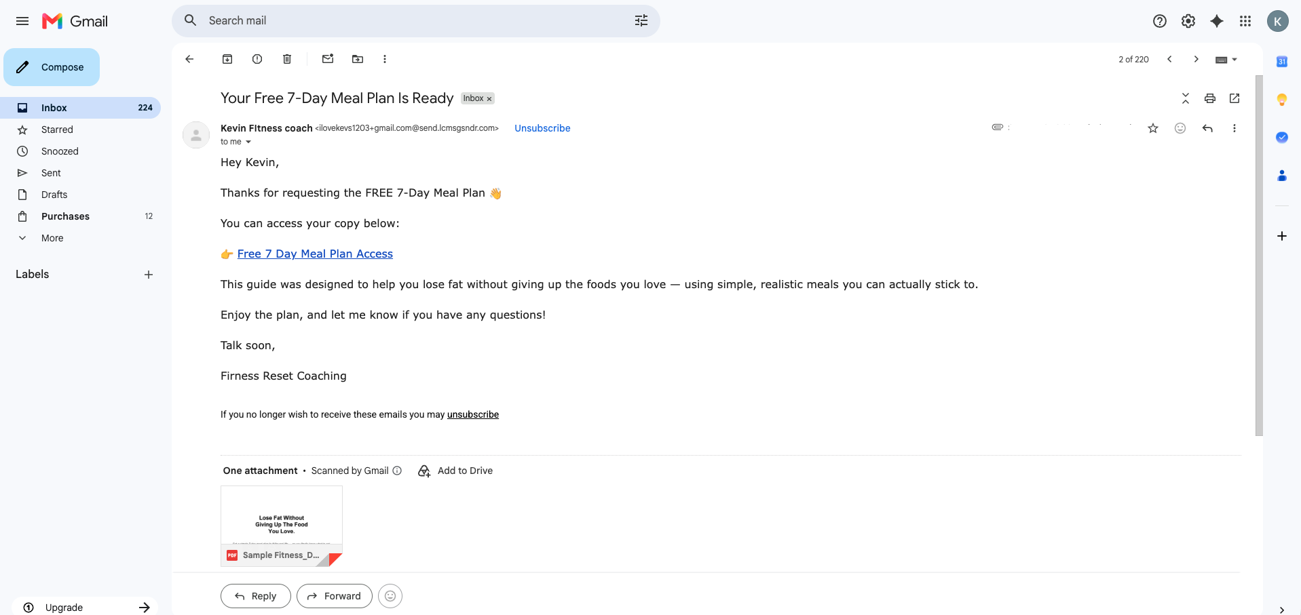
Task: Click the Forward button
Action: click(335, 596)
